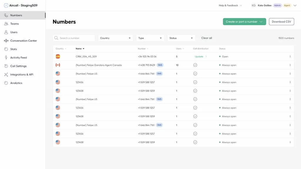Open the three-dot menu for CRM_004_HS_509
The width and height of the screenshot is (301, 169).
pos(290,57)
